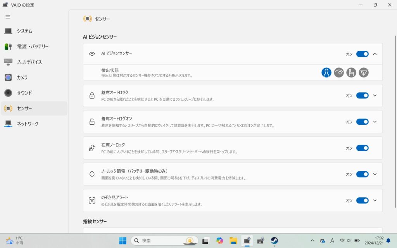
Task: Click the seat detection status icon
Action: tap(351, 72)
